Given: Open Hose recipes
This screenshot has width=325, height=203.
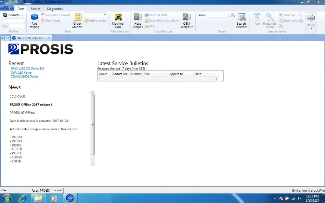Looking at the screenshot, I should [x=138, y=21].
